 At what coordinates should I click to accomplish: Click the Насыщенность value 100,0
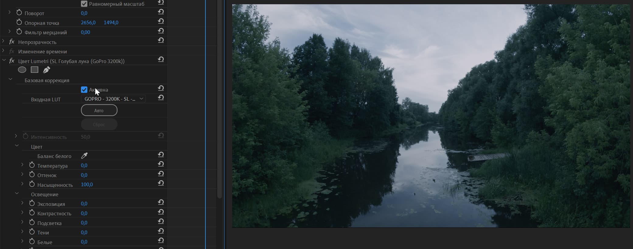click(x=87, y=184)
